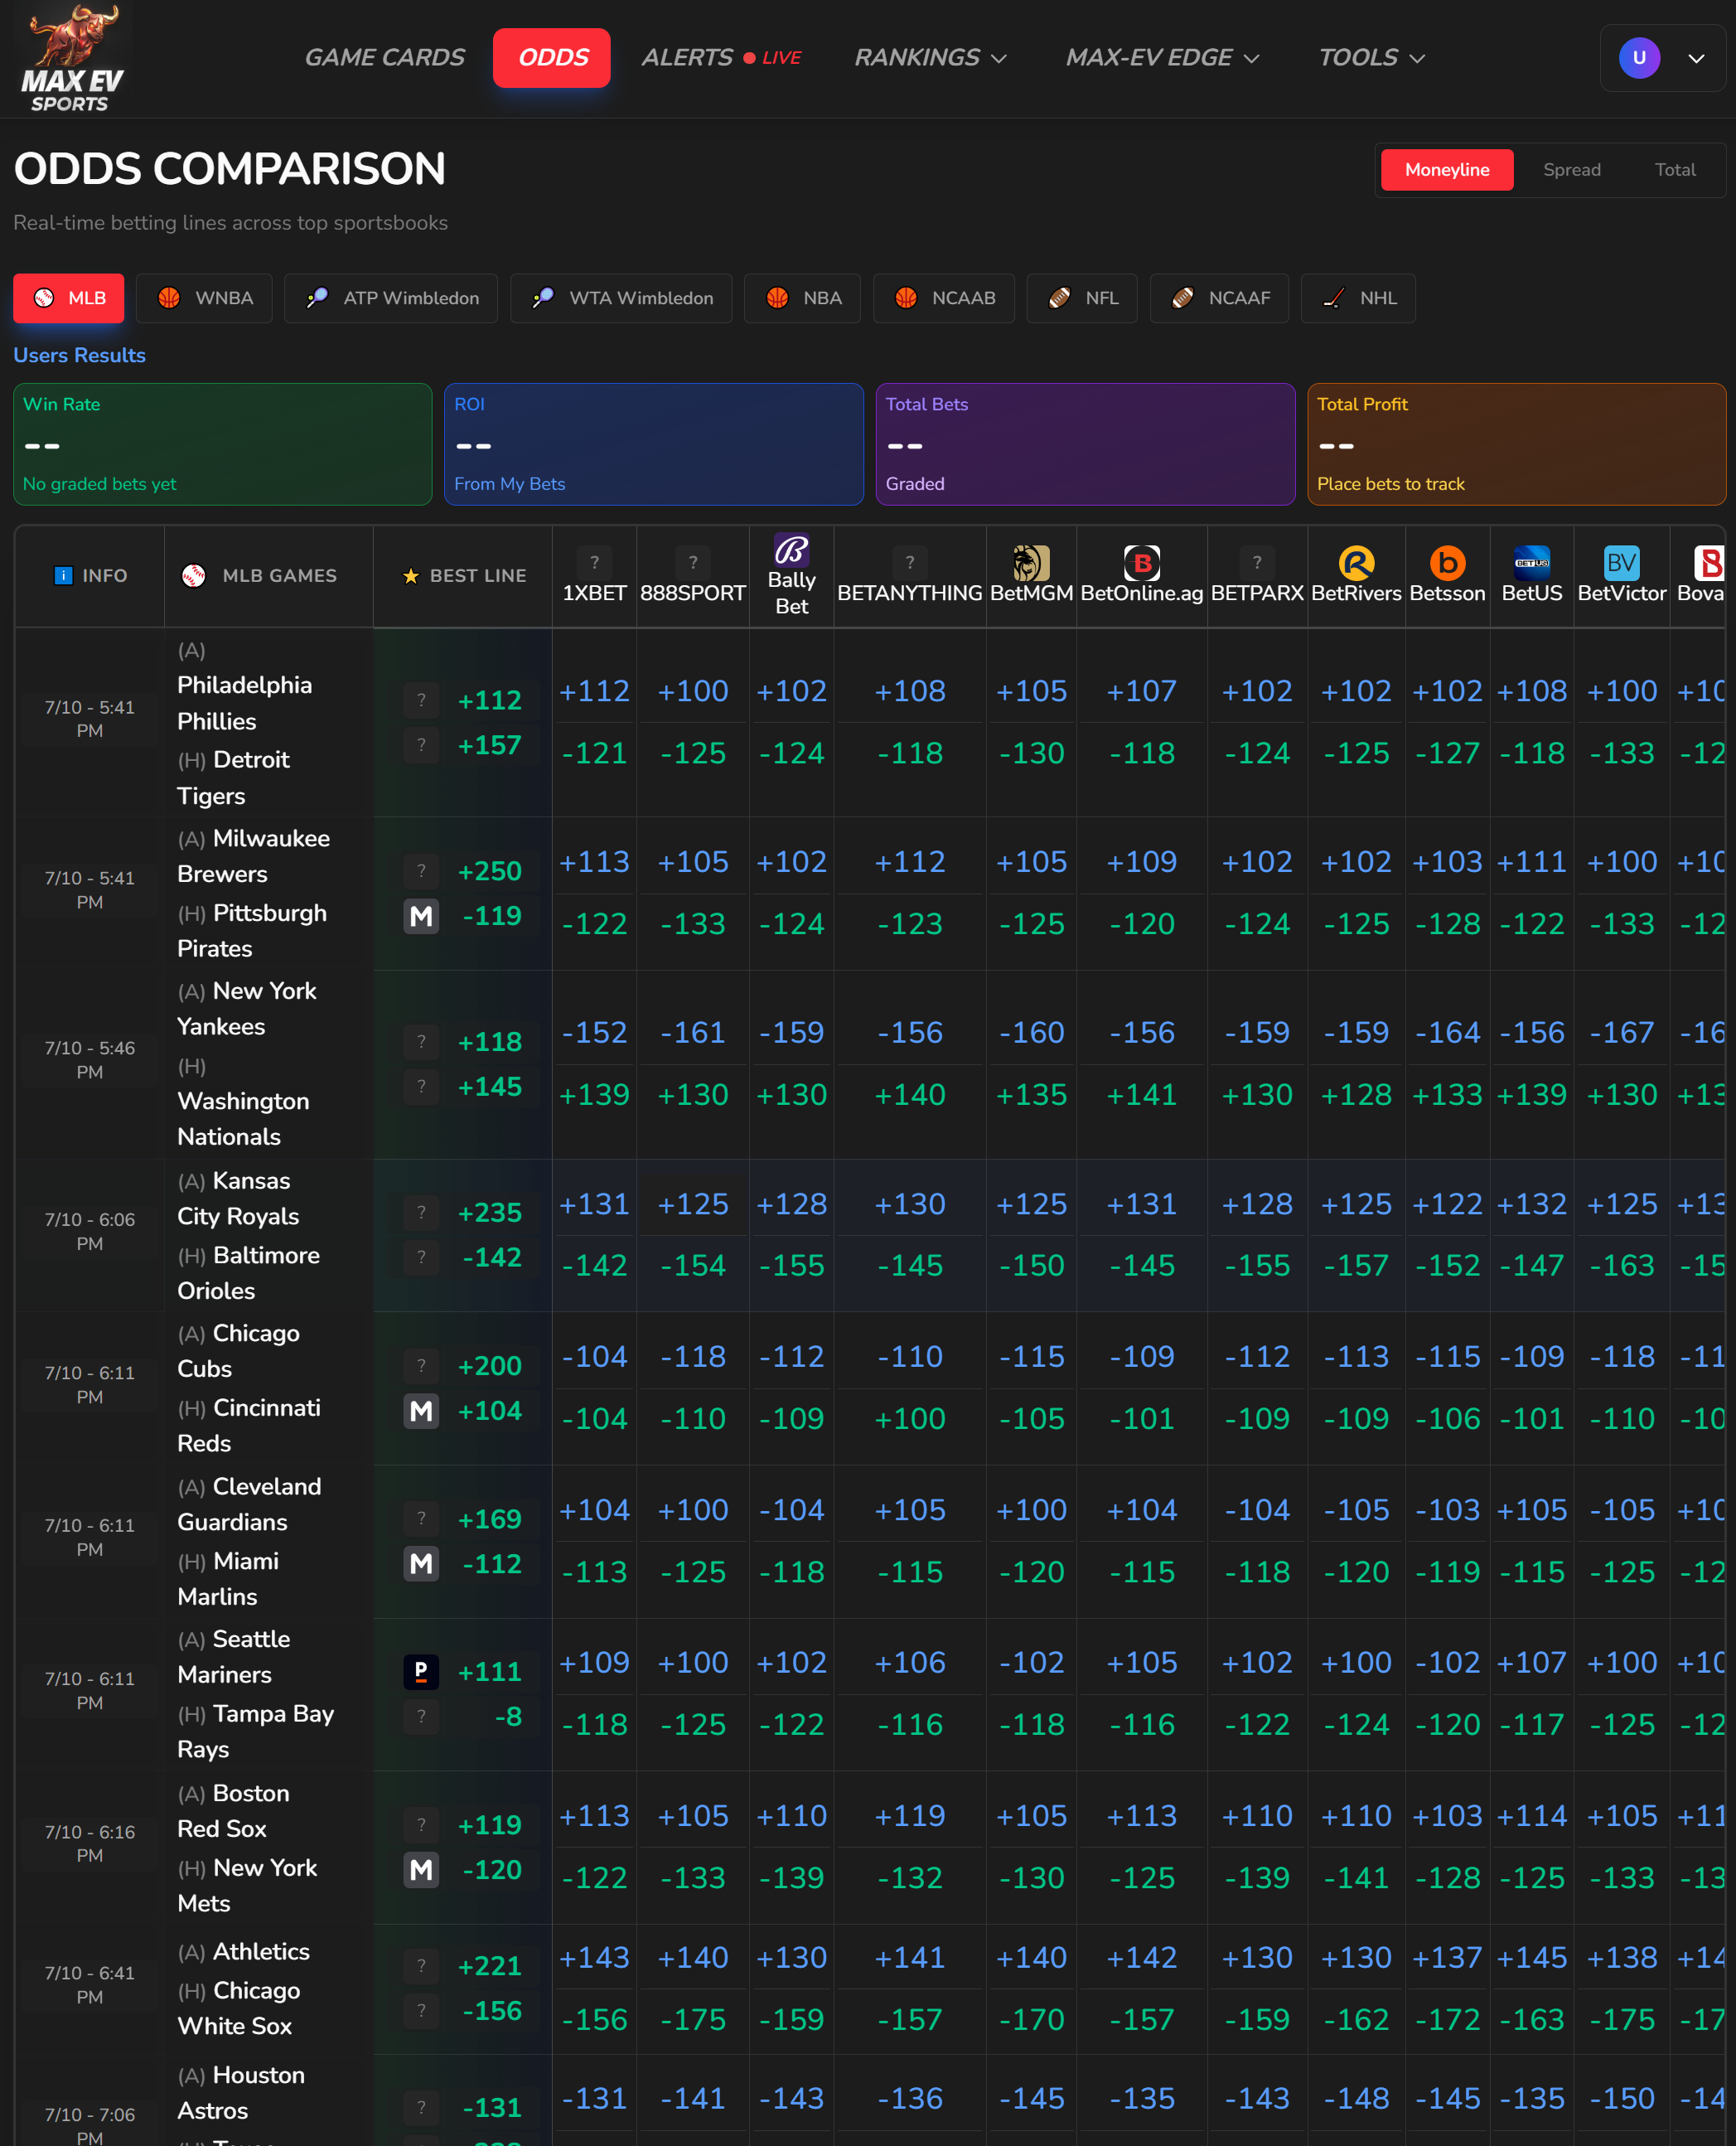Select the NHL league tab
This screenshot has width=1736, height=2146.
click(x=1358, y=298)
